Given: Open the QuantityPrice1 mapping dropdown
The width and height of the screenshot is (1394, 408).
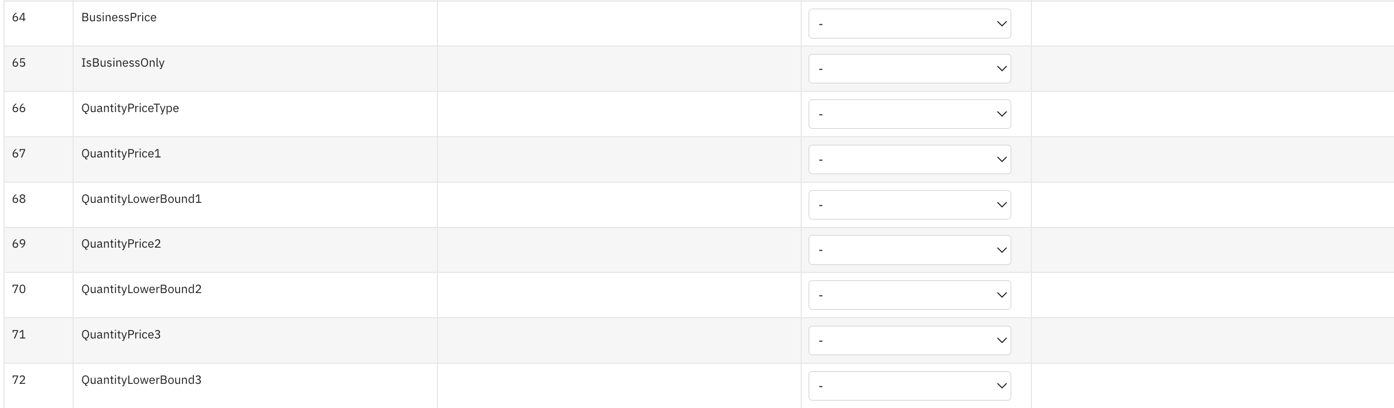Looking at the screenshot, I should (x=909, y=160).
